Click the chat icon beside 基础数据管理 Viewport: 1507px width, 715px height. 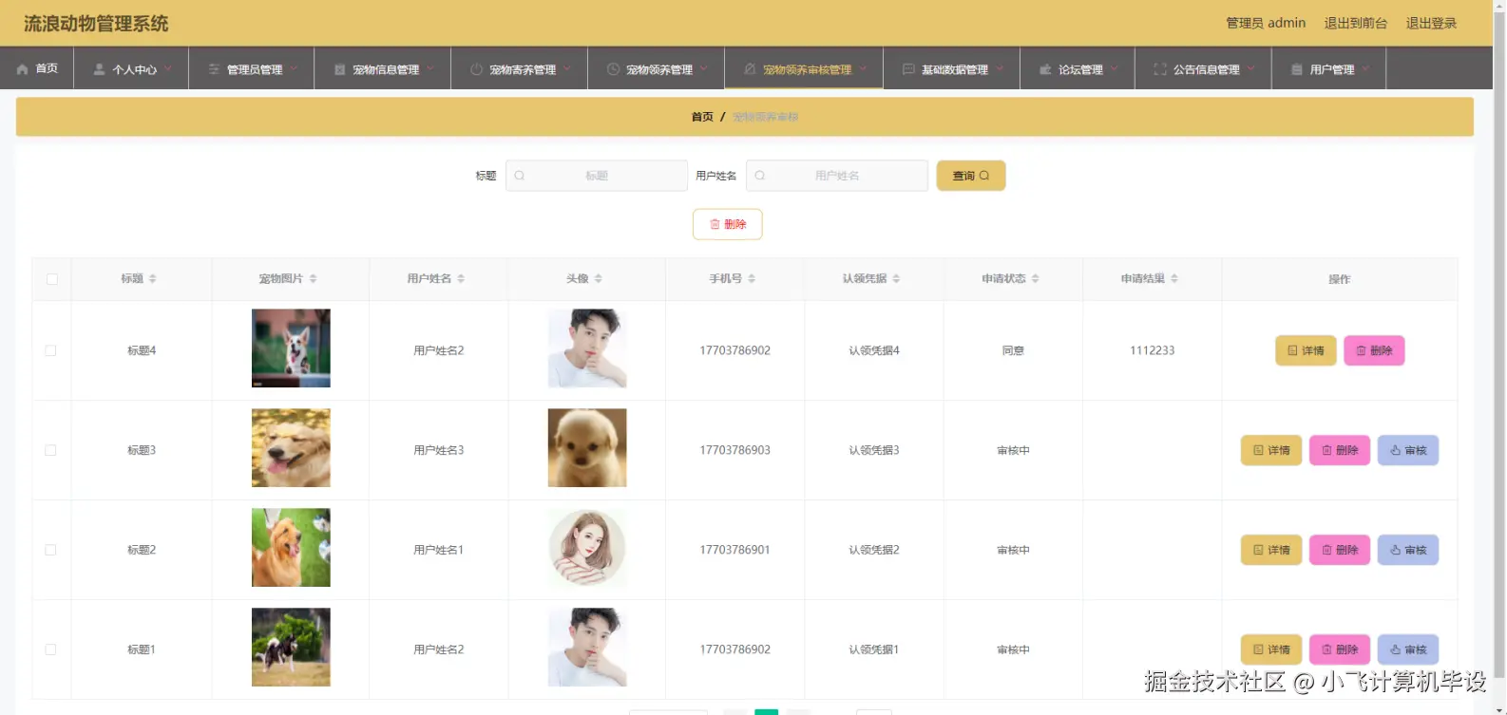coord(908,69)
